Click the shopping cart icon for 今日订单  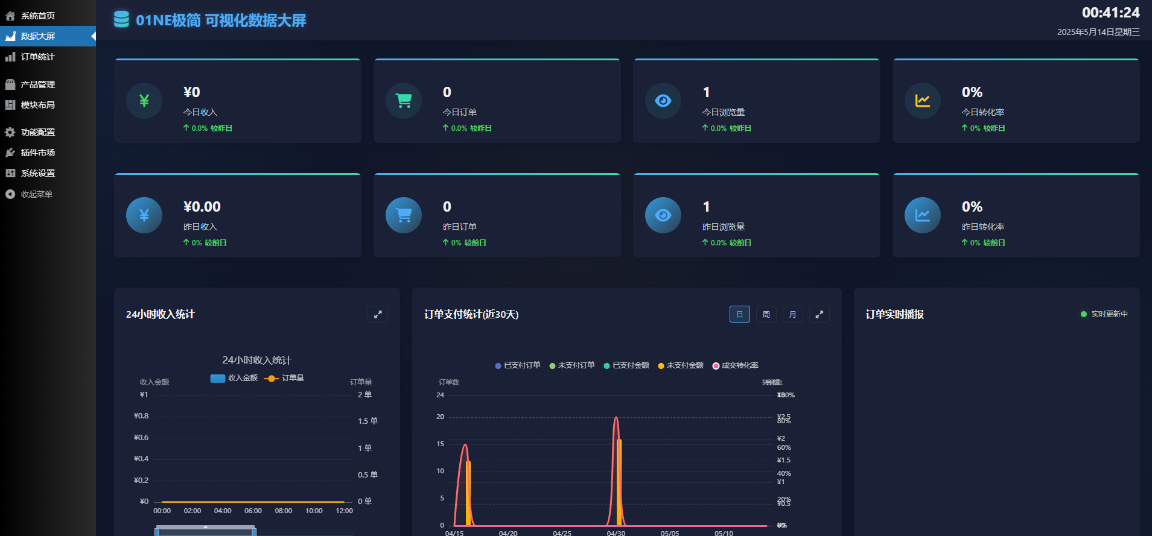point(404,101)
